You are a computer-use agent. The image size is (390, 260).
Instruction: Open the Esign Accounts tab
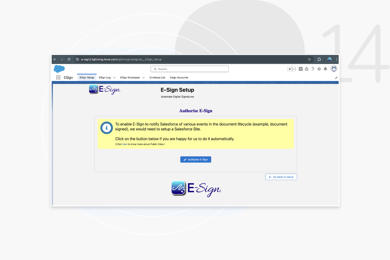click(179, 78)
